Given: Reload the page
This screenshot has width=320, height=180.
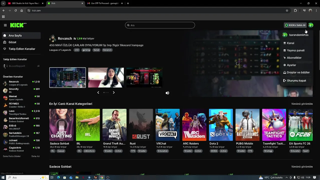Looking at the screenshot, I should click(x=15, y=10).
